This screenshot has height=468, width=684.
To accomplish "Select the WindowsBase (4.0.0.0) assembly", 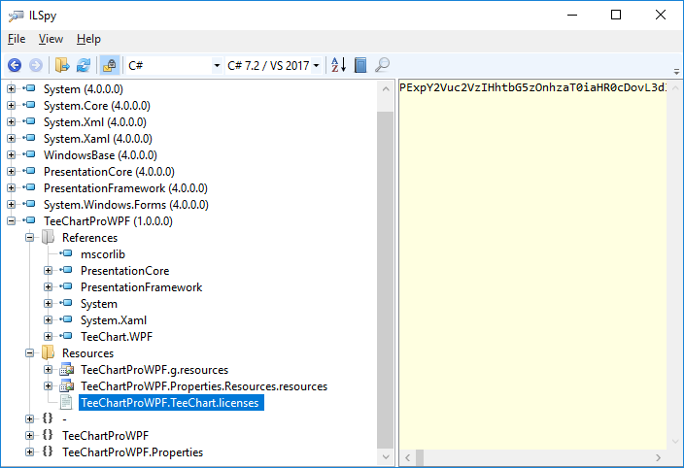I will (x=100, y=155).
